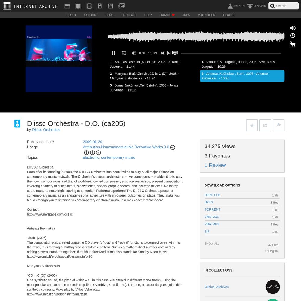The width and height of the screenshot is (301, 301).
Task: Click the Clinical Archives collection thumbnail
Action: click(273, 287)
